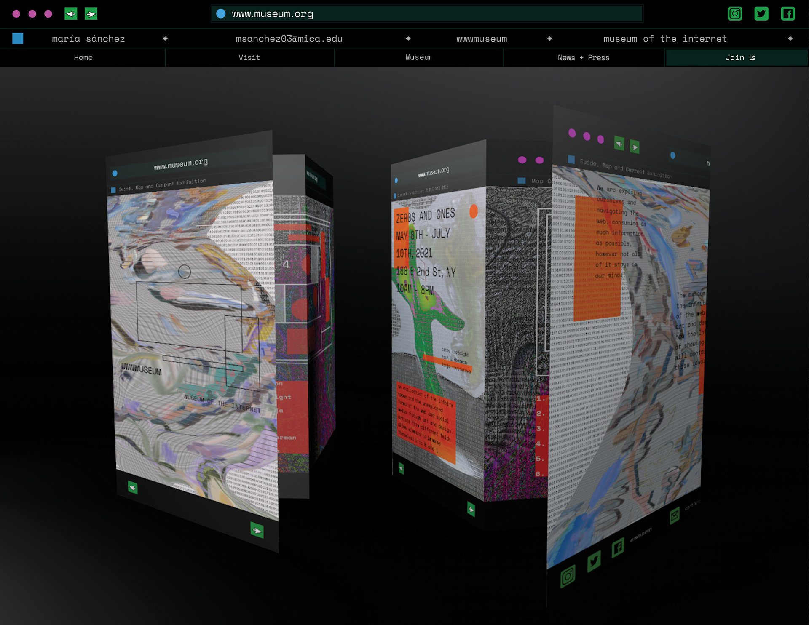Click the blue square beside maría sánchez
809x625 pixels.
pyautogui.click(x=18, y=39)
